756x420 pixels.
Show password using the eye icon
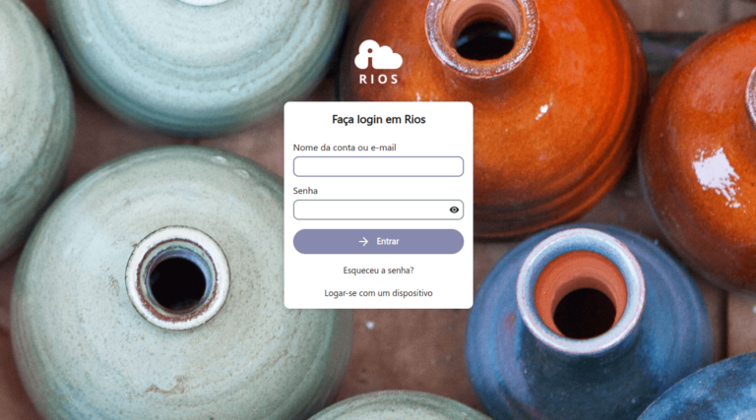tap(454, 210)
